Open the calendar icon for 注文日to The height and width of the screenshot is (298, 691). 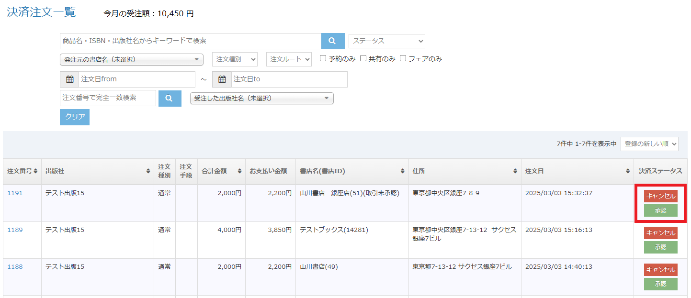[222, 79]
